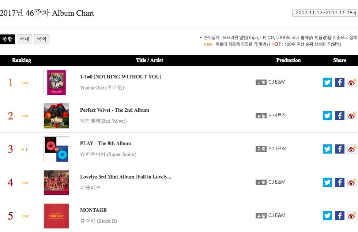Viewport: 358px width, 232px height.
Task: Share Lovelyz album on Twitter
Action: [327, 182]
